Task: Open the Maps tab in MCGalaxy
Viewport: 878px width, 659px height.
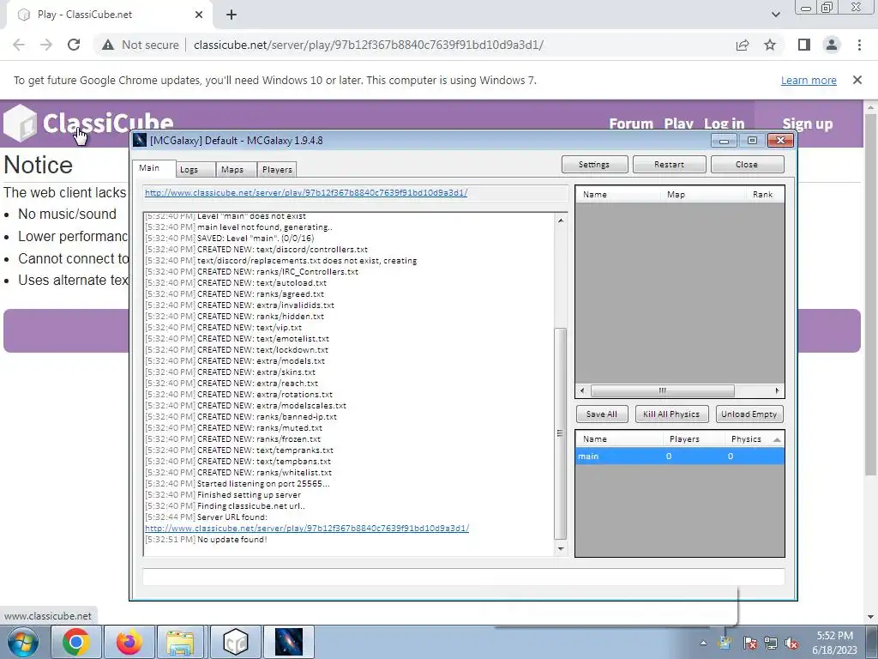Action: coord(236,169)
